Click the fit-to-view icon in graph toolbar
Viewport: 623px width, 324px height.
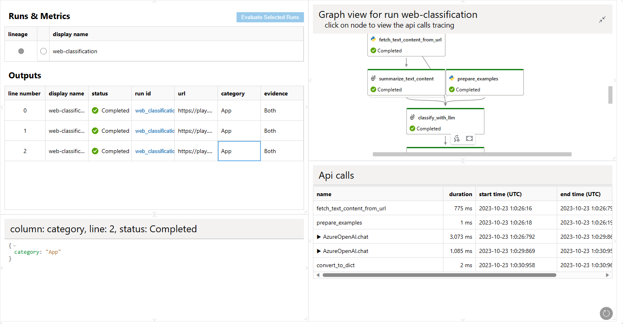coord(469,138)
